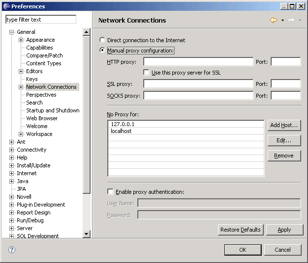308x263 pixels.
Task: Click the forward navigation arrow icon
Action: pyautogui.click(x=291, y=20)
